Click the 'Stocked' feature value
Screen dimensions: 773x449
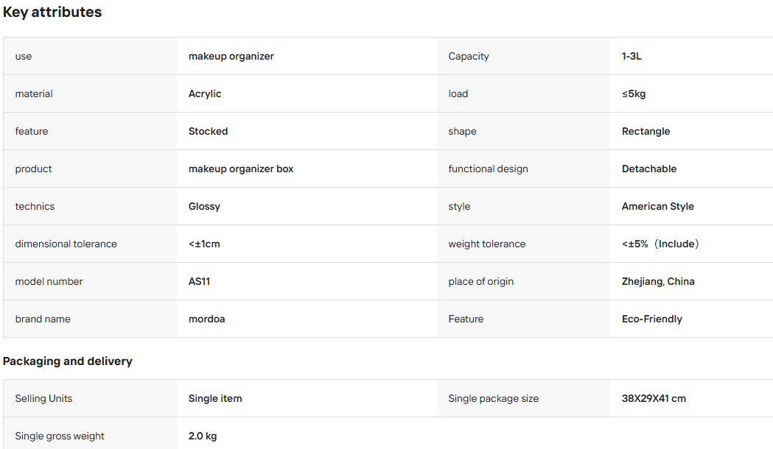(208, 131)
